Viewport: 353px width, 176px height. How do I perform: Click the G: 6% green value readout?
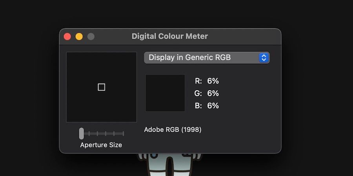point(207,93)
